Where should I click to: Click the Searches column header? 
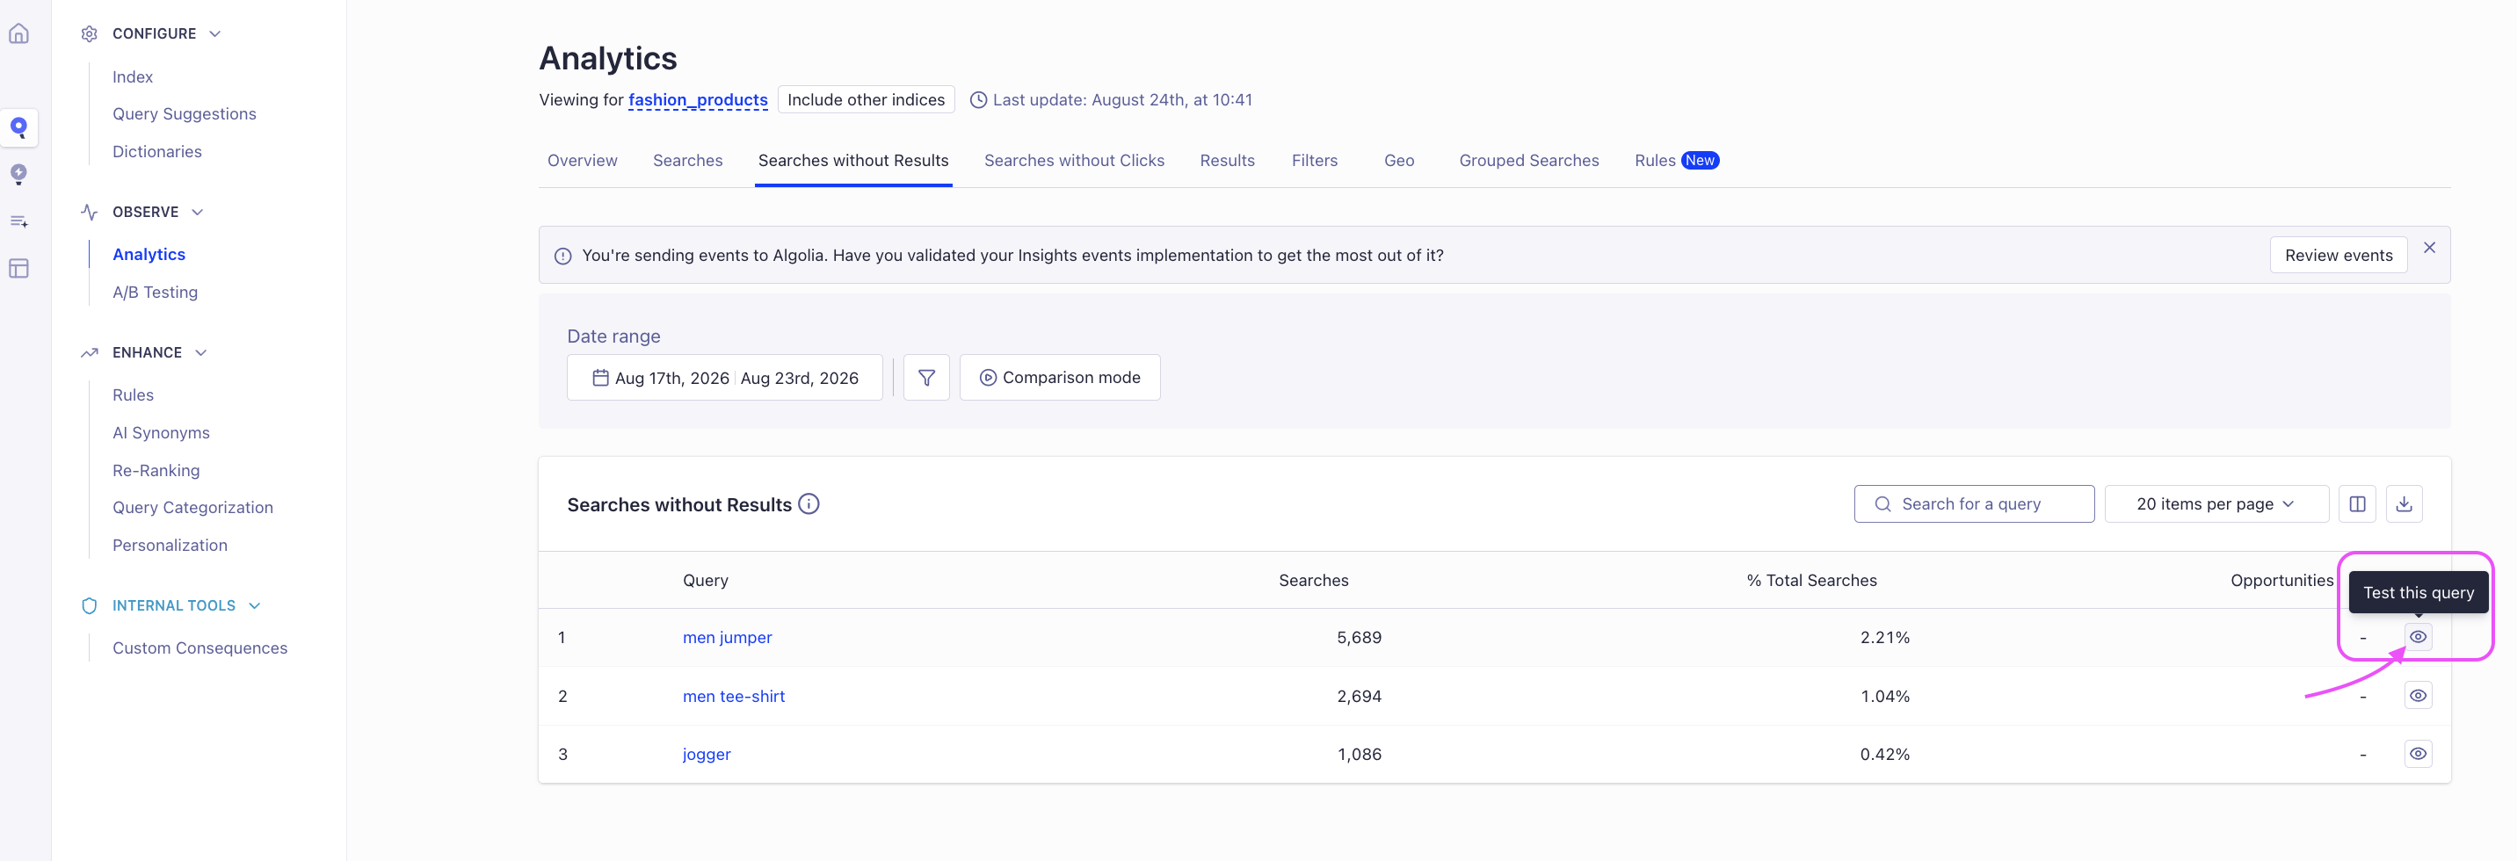tap(1313, 581)
